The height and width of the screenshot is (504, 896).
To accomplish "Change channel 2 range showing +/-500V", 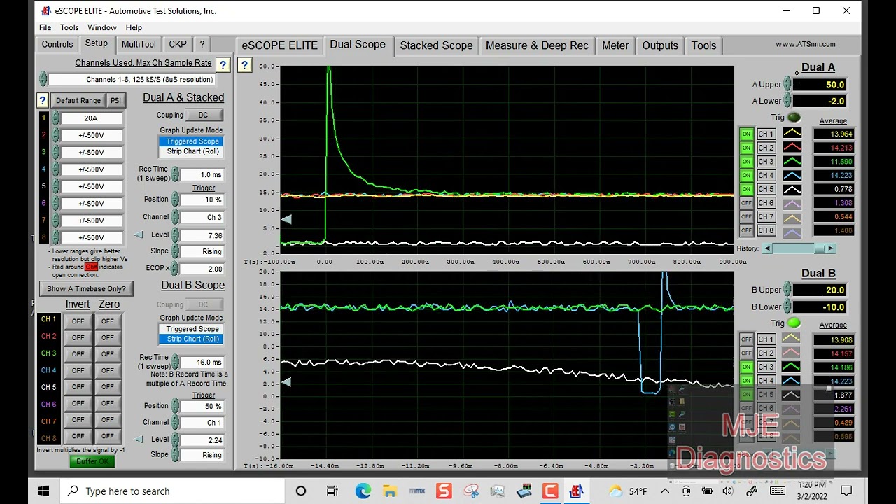I will tap(91, 135).
